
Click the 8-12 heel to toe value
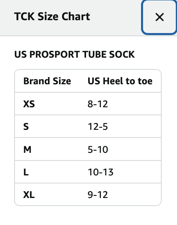[98, 104]
